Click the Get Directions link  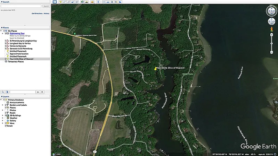(37, 13)
